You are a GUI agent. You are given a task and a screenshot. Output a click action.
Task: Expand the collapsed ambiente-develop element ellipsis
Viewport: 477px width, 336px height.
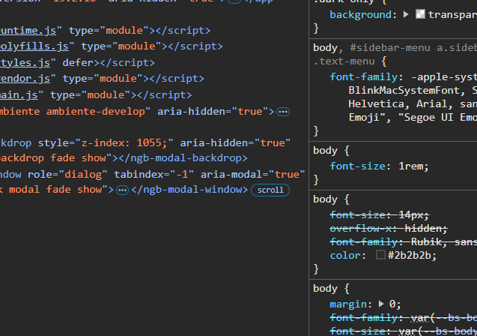(x=283, y=112)
